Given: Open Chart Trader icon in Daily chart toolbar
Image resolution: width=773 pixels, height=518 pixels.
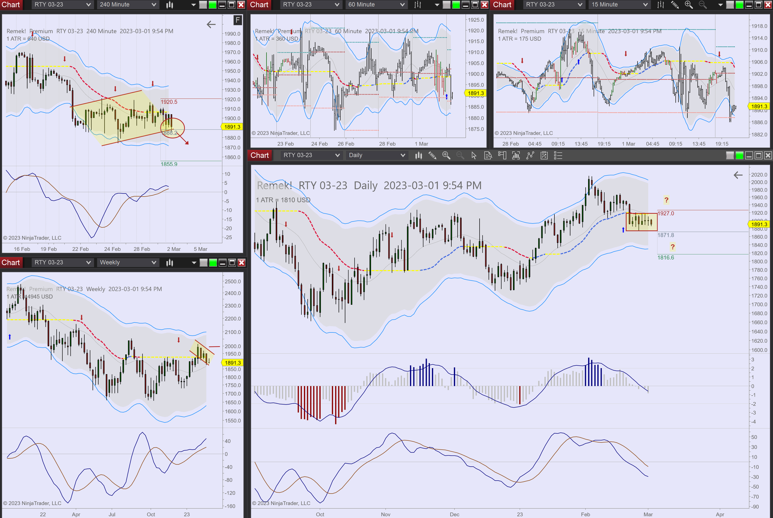Looking at the screenshot, I should click(502, 155).
